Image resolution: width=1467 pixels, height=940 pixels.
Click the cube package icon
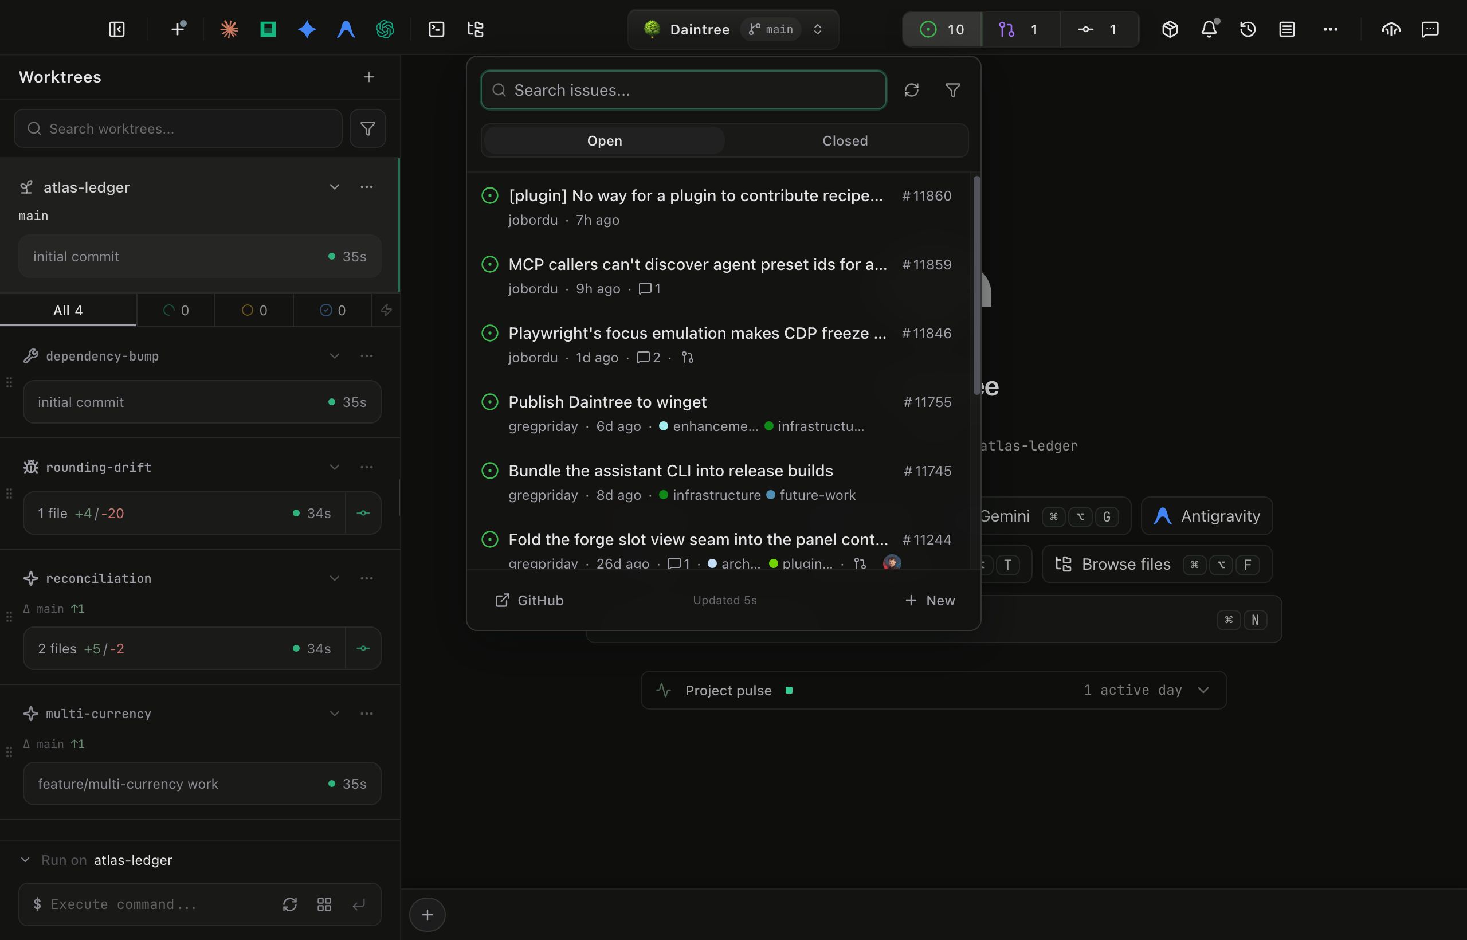pos(1170,29)
